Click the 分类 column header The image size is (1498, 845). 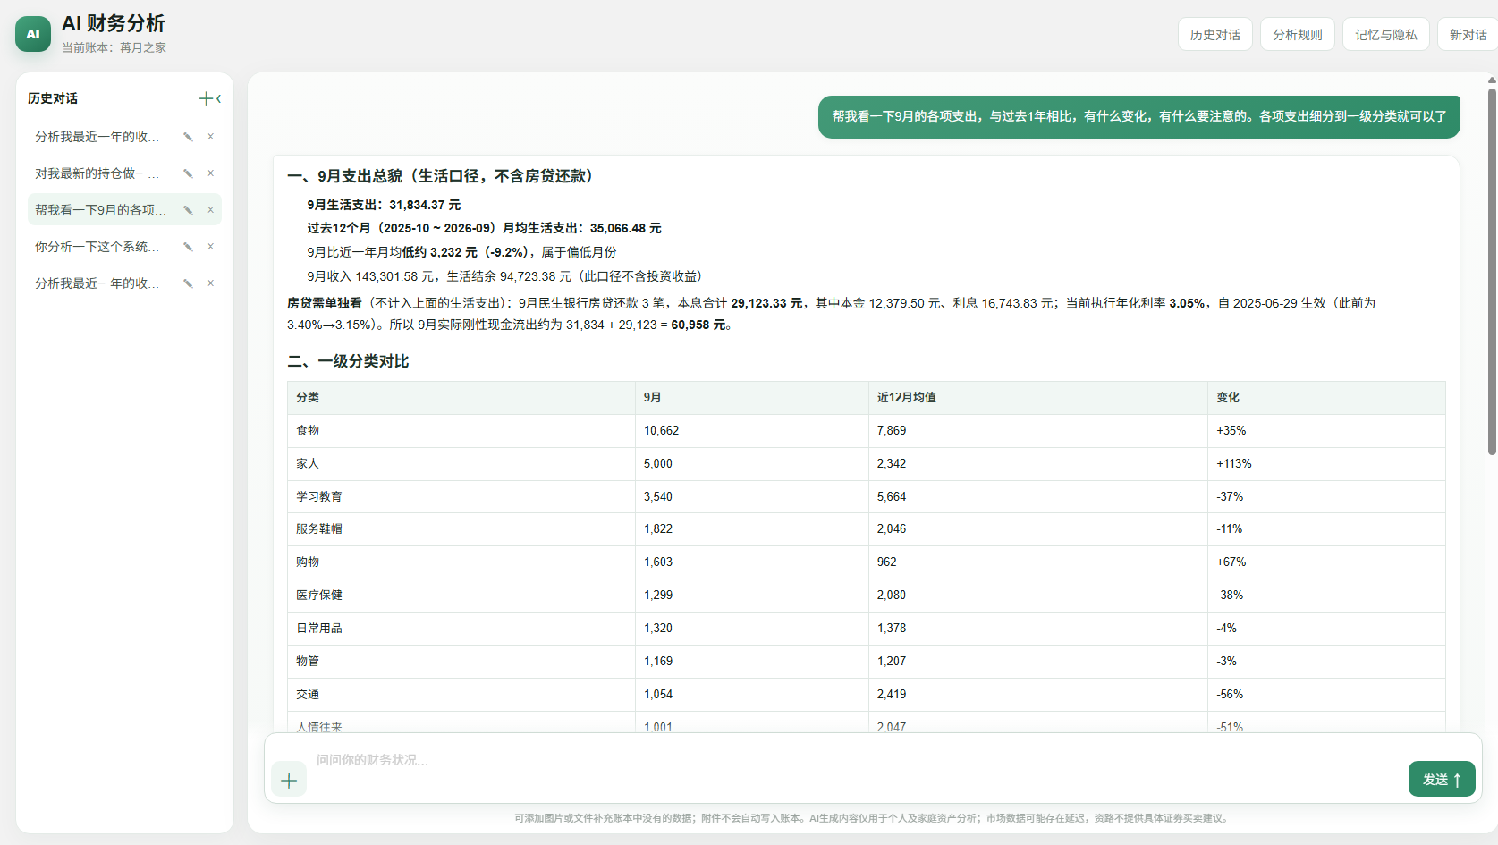[x=461, y=398]
